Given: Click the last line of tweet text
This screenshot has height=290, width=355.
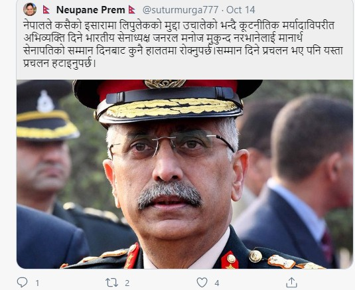Looking at the screenshot, I should (x=60, y=64).
